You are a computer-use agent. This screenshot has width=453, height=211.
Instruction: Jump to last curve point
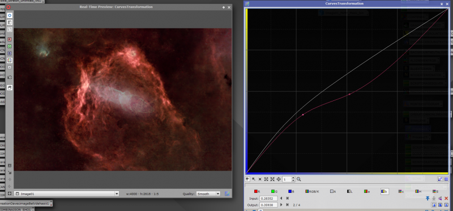pyautogui.click(x=287, y=205)
